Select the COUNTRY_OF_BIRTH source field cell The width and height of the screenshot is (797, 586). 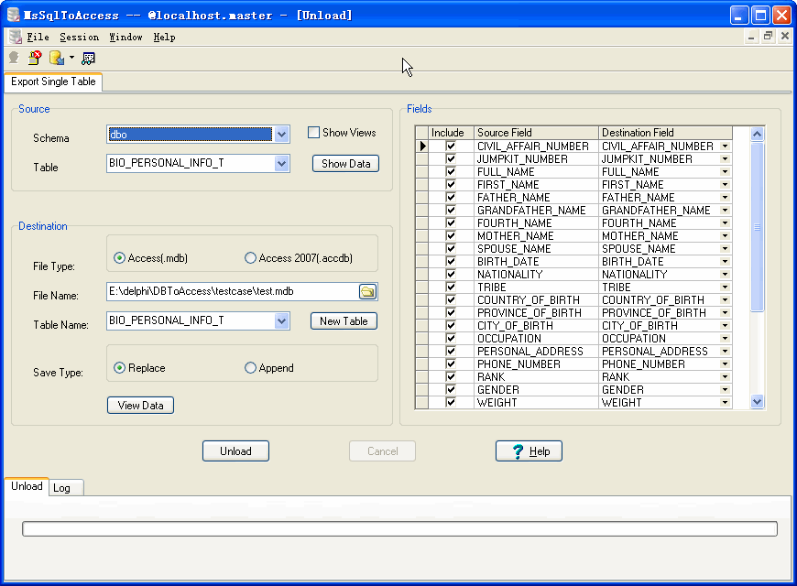(536, 300)
